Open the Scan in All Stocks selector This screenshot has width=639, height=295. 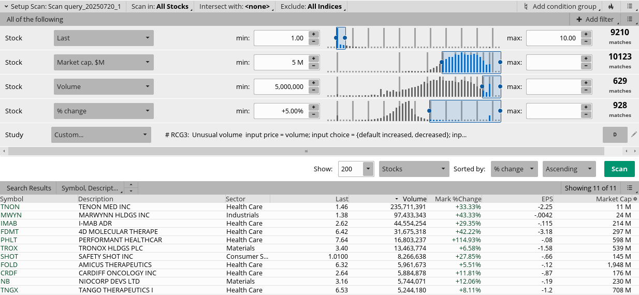pyautogui.click(x=161, y=7)
